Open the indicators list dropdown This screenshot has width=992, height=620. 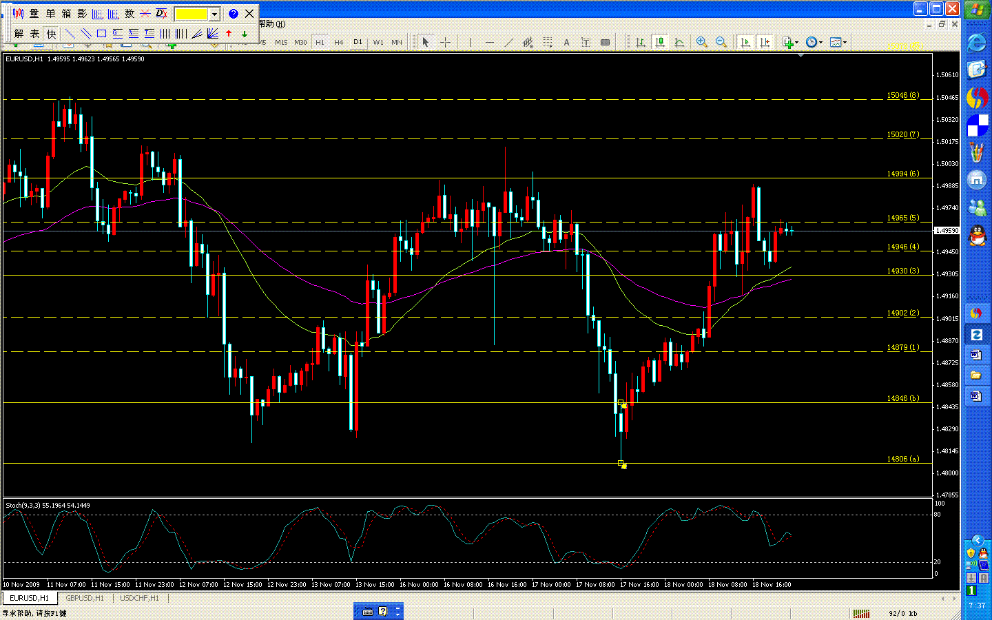[x=790, y=43]
